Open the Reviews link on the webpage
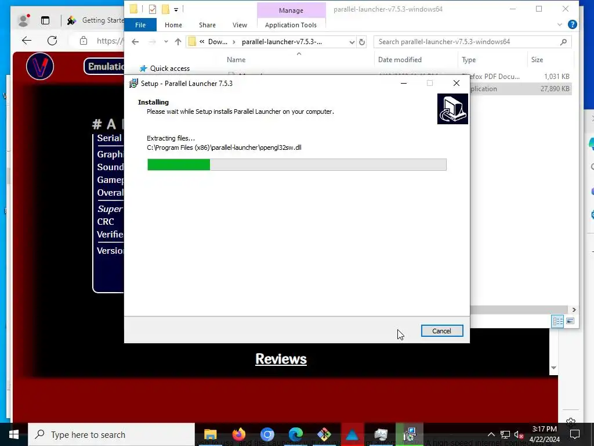 (281, 359)
